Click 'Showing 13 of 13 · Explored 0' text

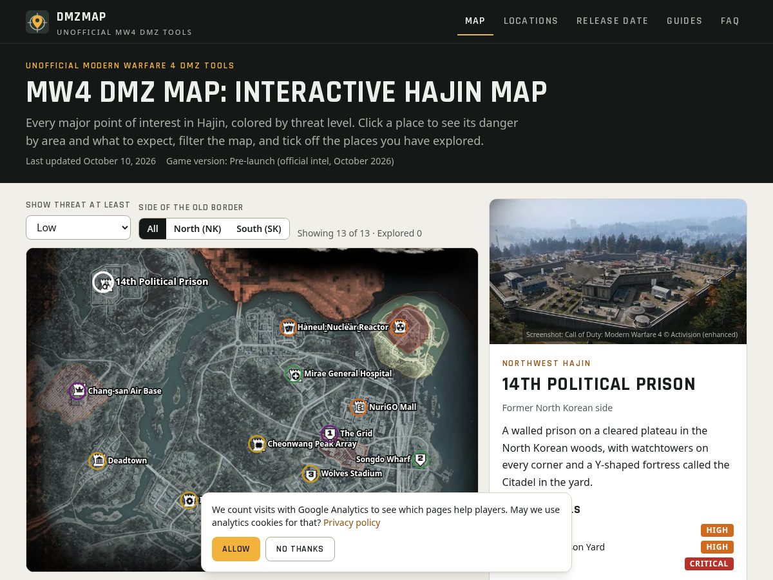pos(359,233)
